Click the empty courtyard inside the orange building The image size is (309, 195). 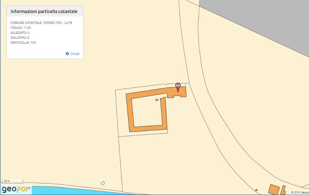147,112
